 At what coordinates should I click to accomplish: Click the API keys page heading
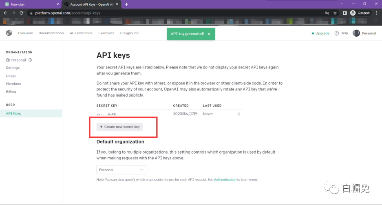coord(113,55)
